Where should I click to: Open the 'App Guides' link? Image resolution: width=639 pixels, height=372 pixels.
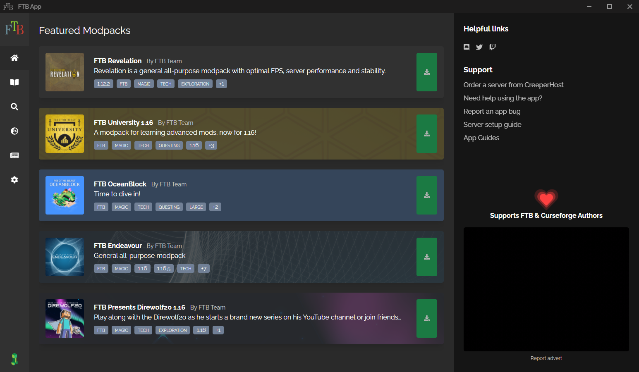pos(481,138)
